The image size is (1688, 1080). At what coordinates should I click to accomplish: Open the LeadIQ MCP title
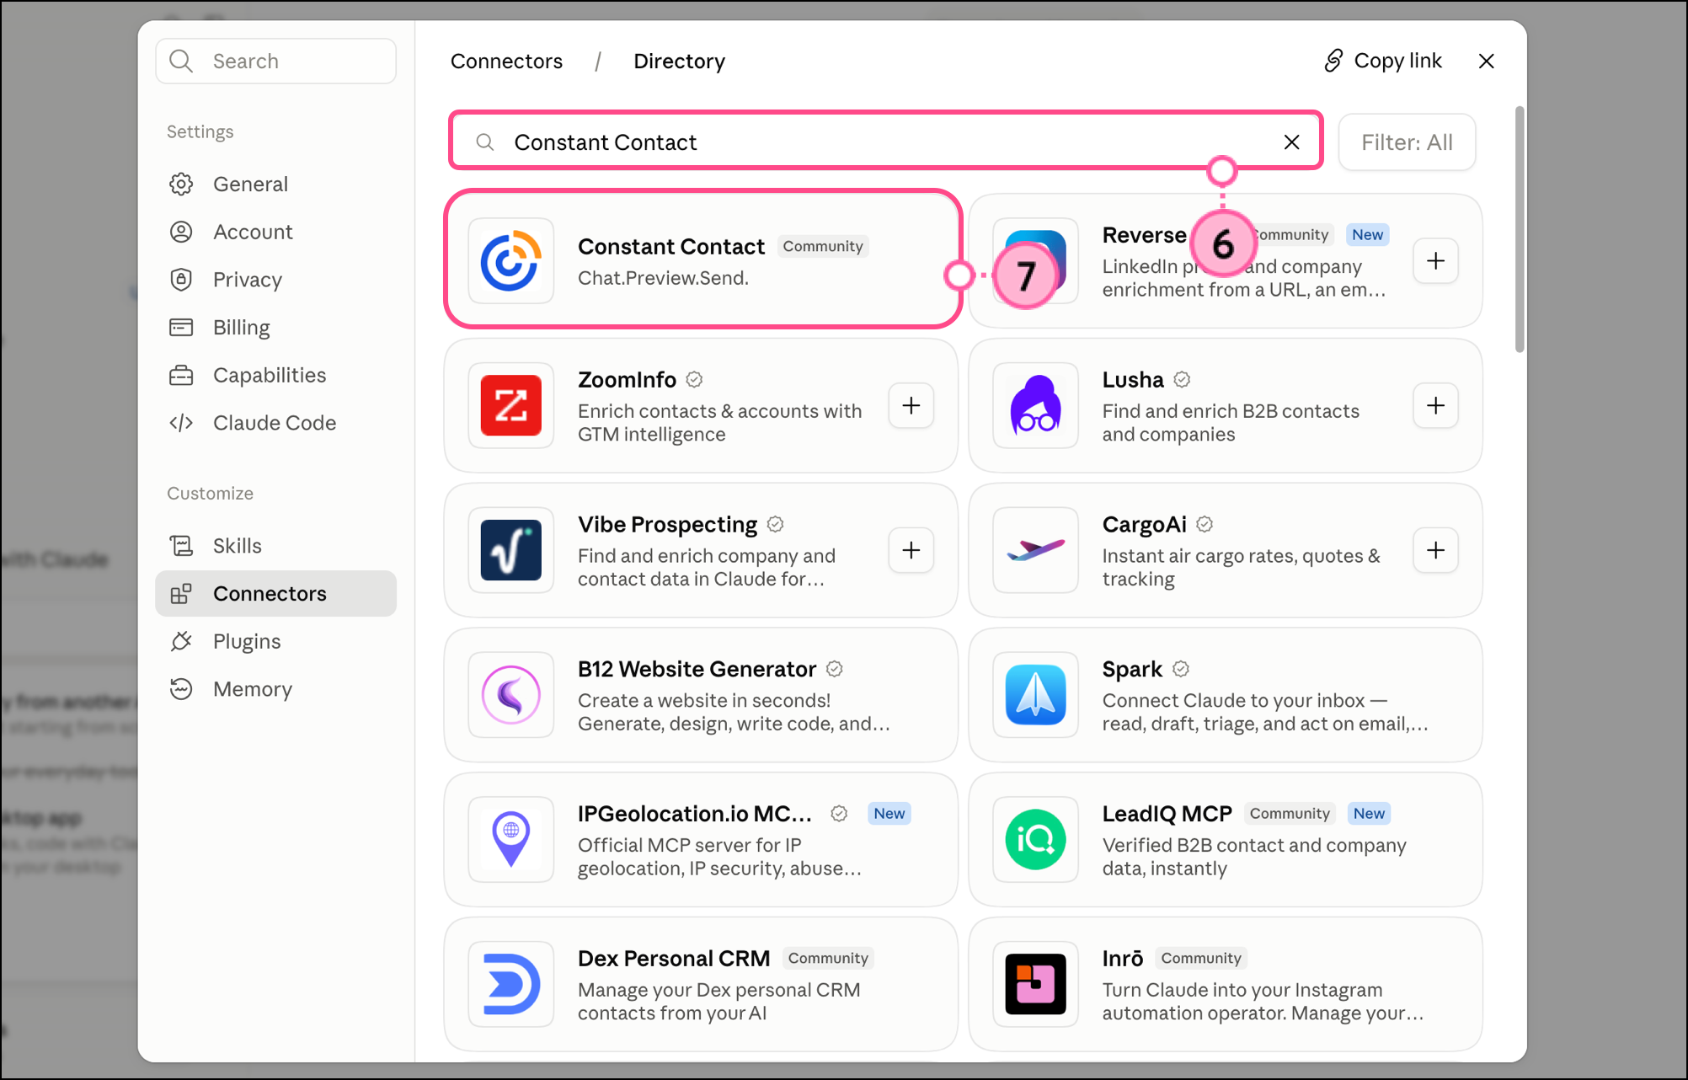click(1167, 814)
